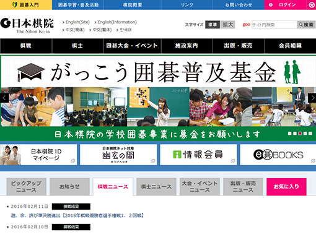
Task: Switch to お知らせ tab
Action: [69, 187]
